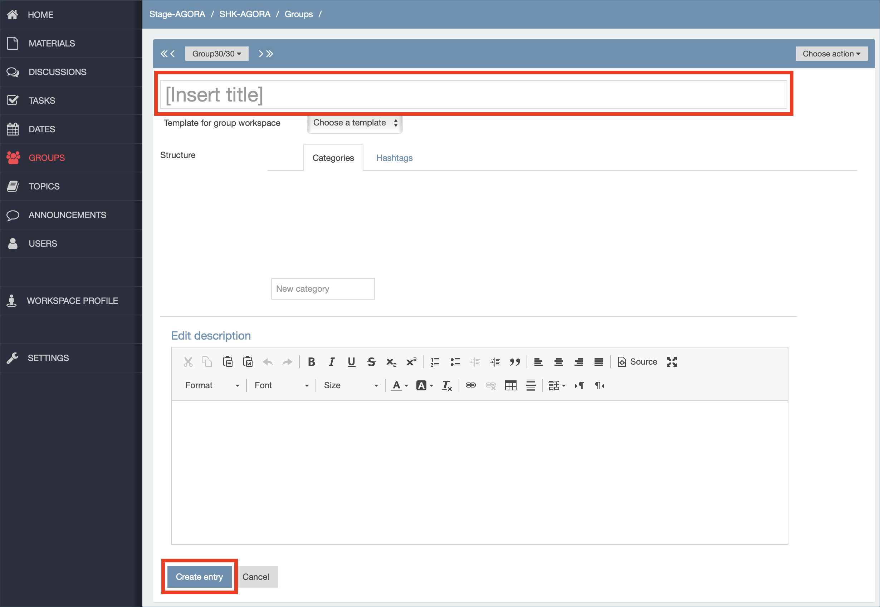Insert a horizontal line
Screen dimensions: 880x607
point(531,385)
